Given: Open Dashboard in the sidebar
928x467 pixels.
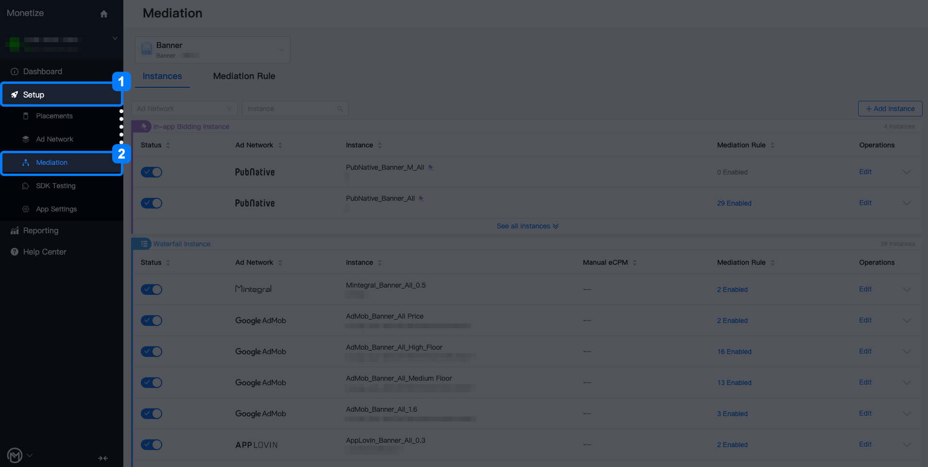Looking at the screenshot, I should pyautogui.click(x=43, y=71).
